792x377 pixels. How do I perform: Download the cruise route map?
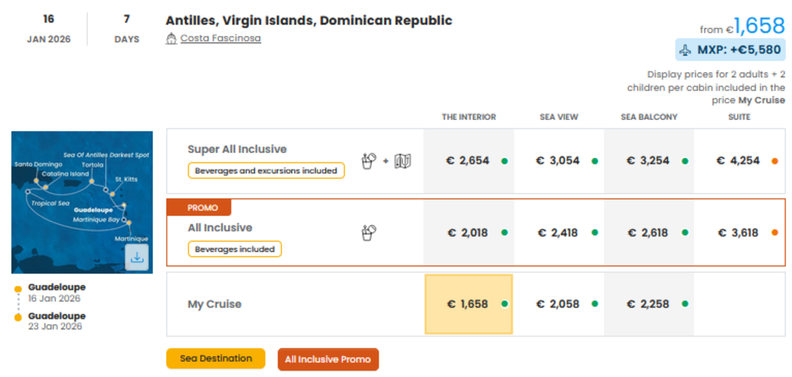(x=137, y=257)
